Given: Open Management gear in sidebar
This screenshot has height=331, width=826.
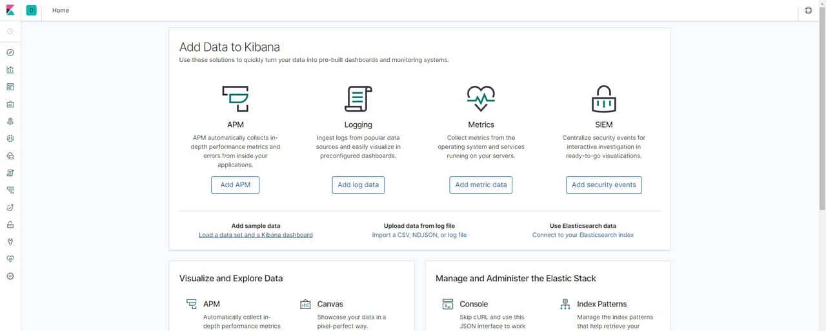Looking at the screenshot, I should (10, 276).
